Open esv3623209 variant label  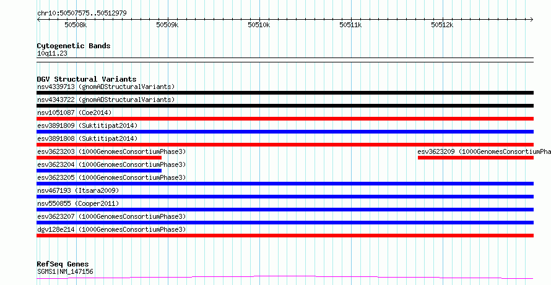[484, 151]
